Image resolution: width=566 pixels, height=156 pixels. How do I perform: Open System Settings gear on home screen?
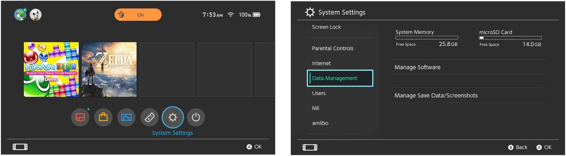(173, 117)
